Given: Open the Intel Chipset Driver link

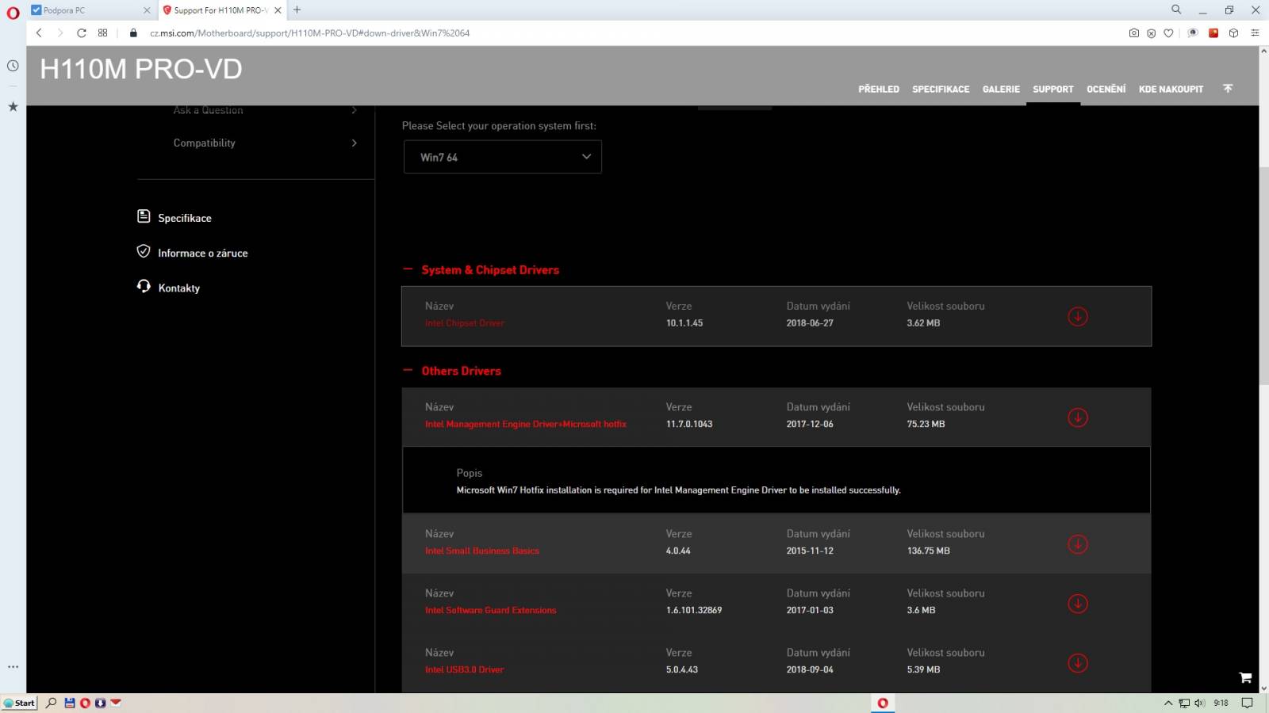Looking at the screenshot, I should (x=464, y=323).
